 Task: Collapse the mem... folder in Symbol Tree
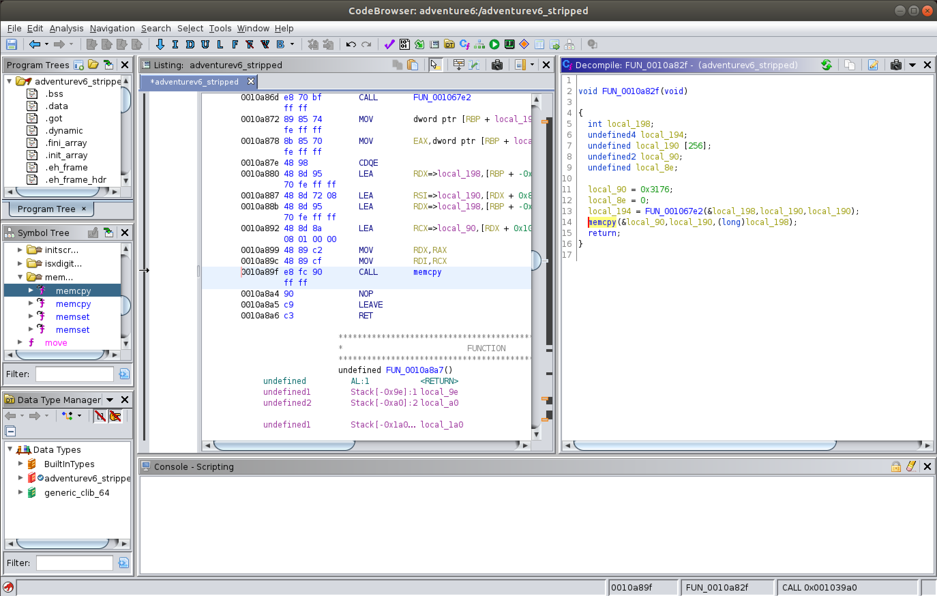click(x=20, y=277)
